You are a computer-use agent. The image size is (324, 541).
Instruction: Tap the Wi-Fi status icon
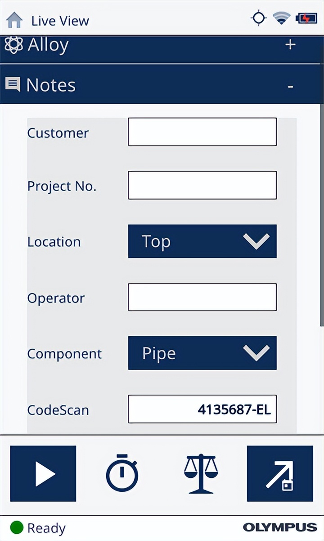(282, 18)
